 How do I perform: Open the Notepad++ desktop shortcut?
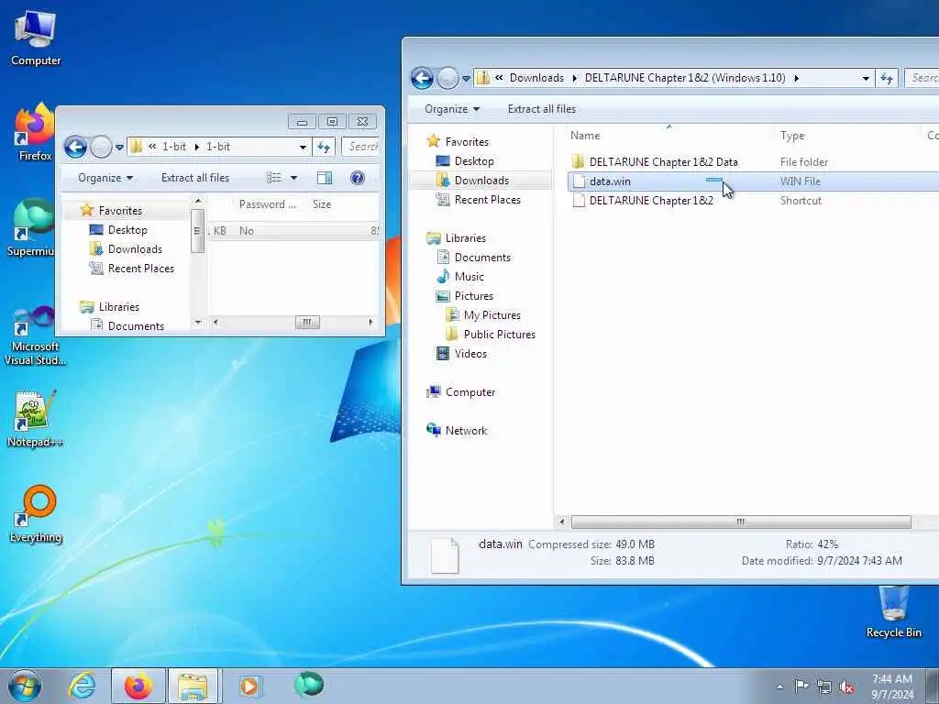[35, 419]
